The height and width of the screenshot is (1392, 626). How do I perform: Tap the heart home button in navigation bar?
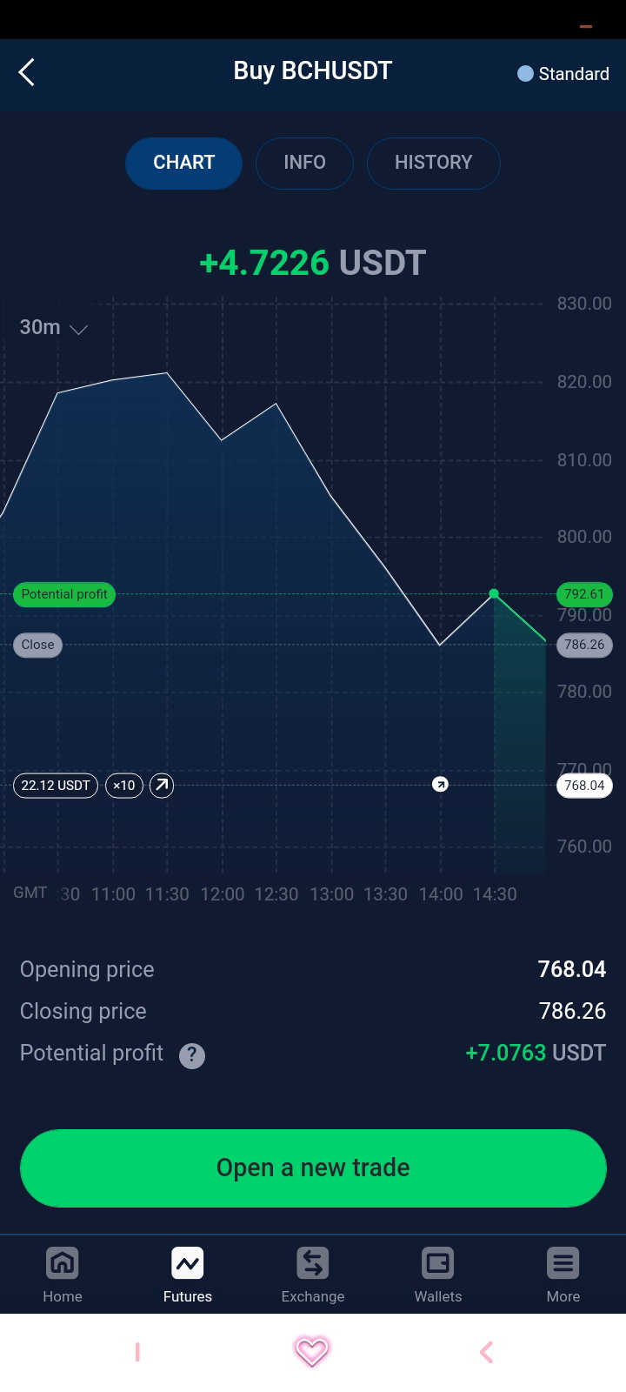pos(312,1351)
